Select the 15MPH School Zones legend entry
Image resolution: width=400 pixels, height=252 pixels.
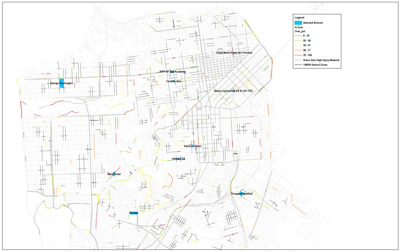coord(315,65)
